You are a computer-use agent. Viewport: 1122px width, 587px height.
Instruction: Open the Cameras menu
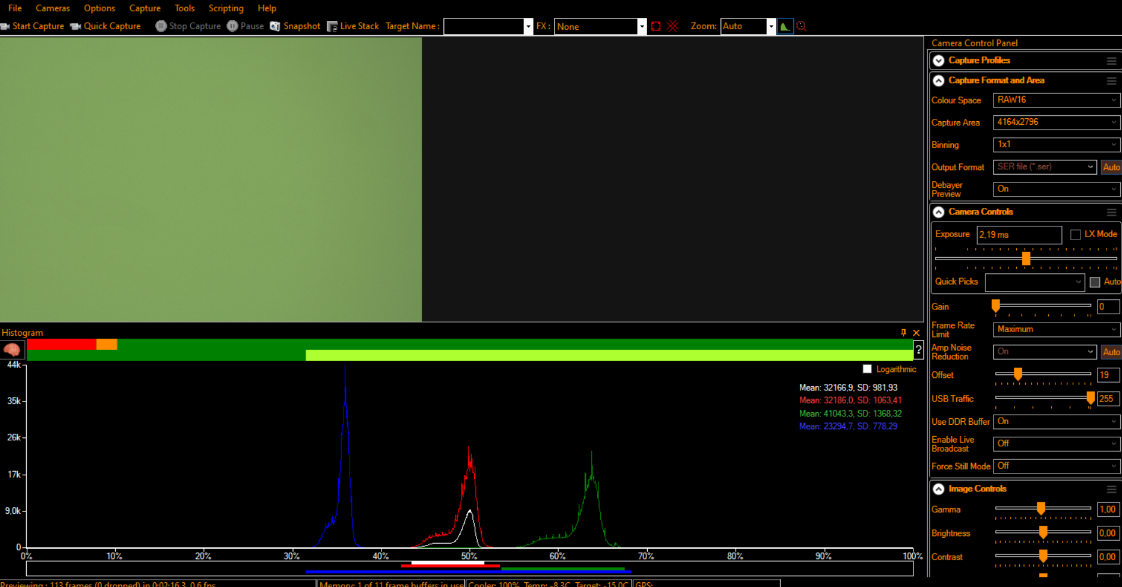pos(53,8)
